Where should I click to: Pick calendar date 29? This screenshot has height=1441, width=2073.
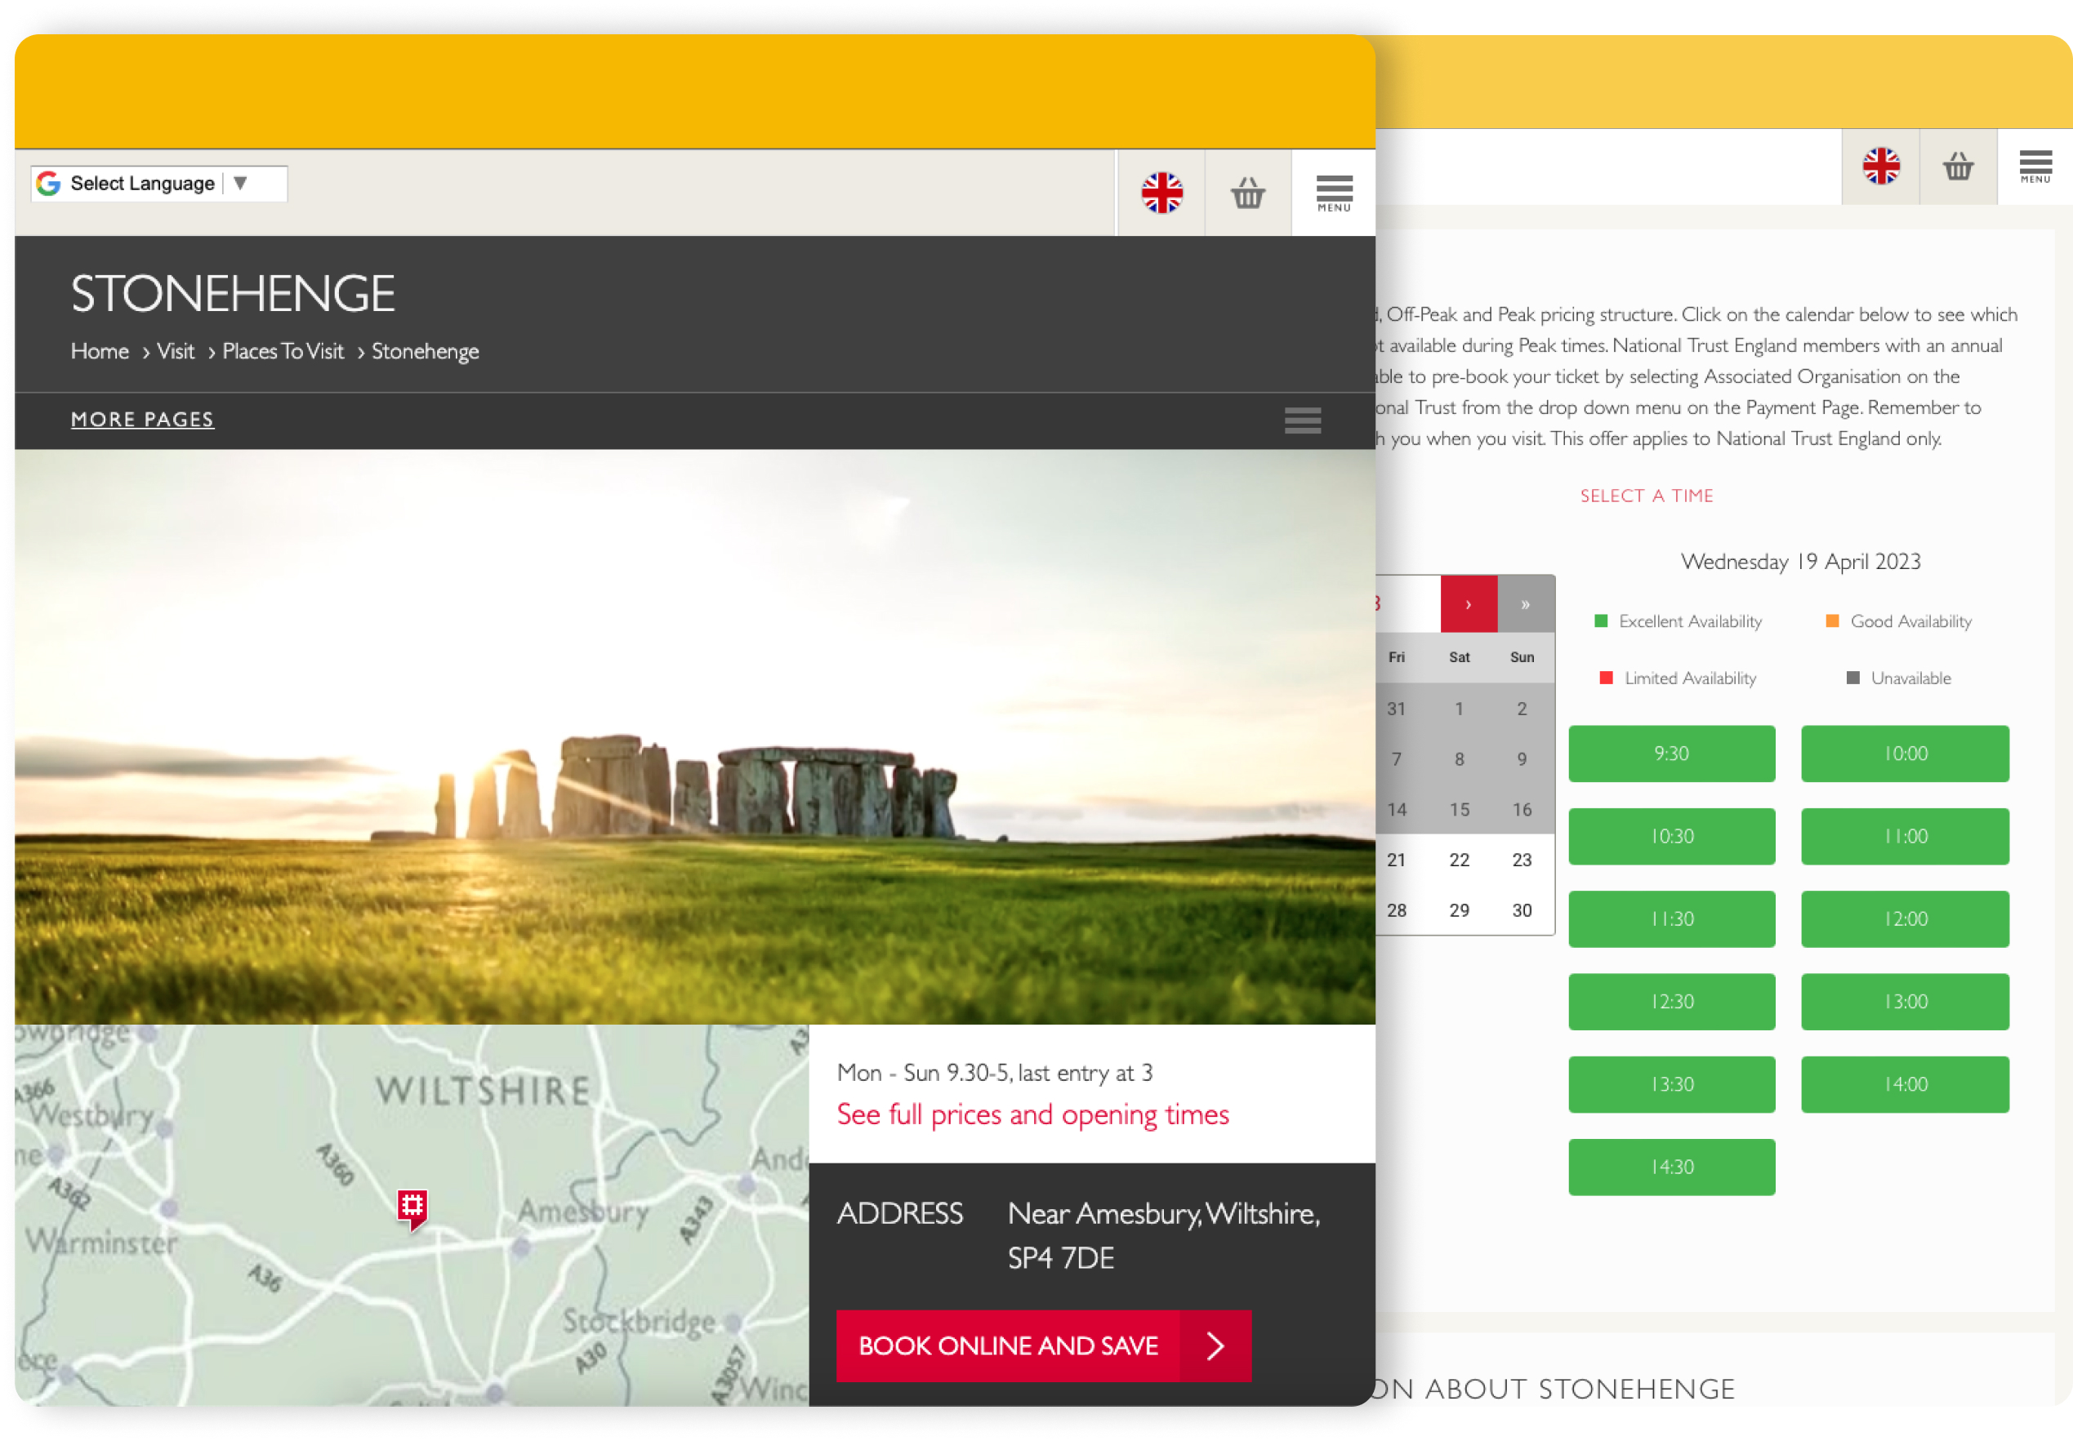[1459, 910]
